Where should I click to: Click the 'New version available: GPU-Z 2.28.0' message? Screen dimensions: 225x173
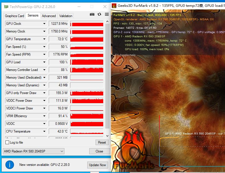[44, 165]
